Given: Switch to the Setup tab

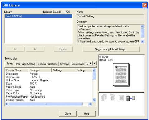Looking at the screenshot, I should 10,64.
